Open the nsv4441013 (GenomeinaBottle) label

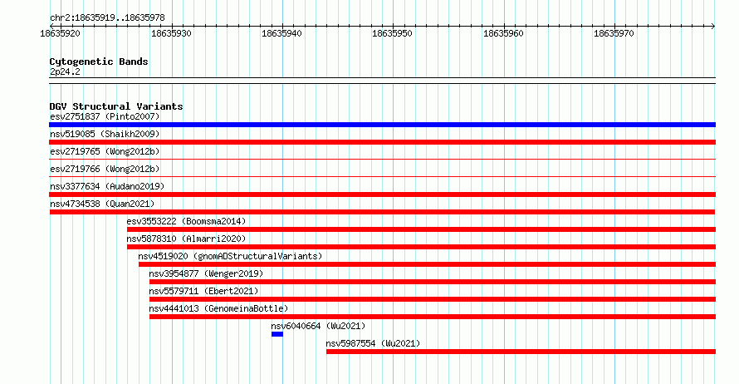tap(218, 308)
